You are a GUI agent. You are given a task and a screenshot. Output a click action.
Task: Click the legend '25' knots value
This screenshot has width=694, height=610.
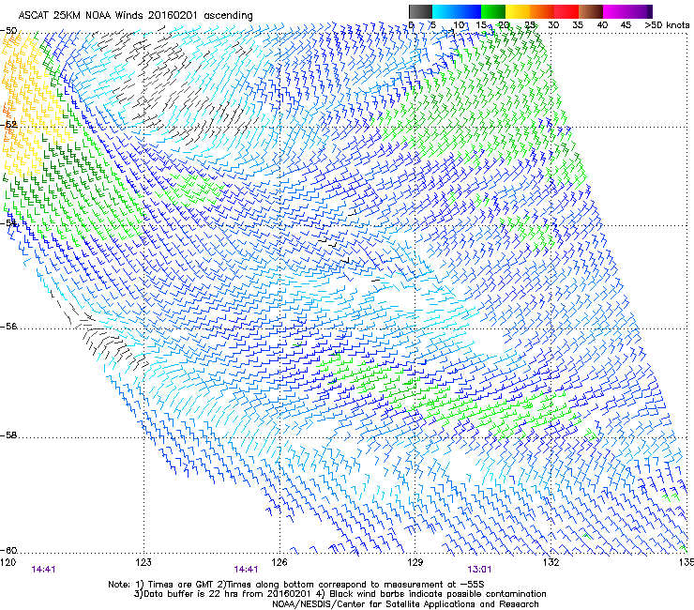tap(530, 25)
